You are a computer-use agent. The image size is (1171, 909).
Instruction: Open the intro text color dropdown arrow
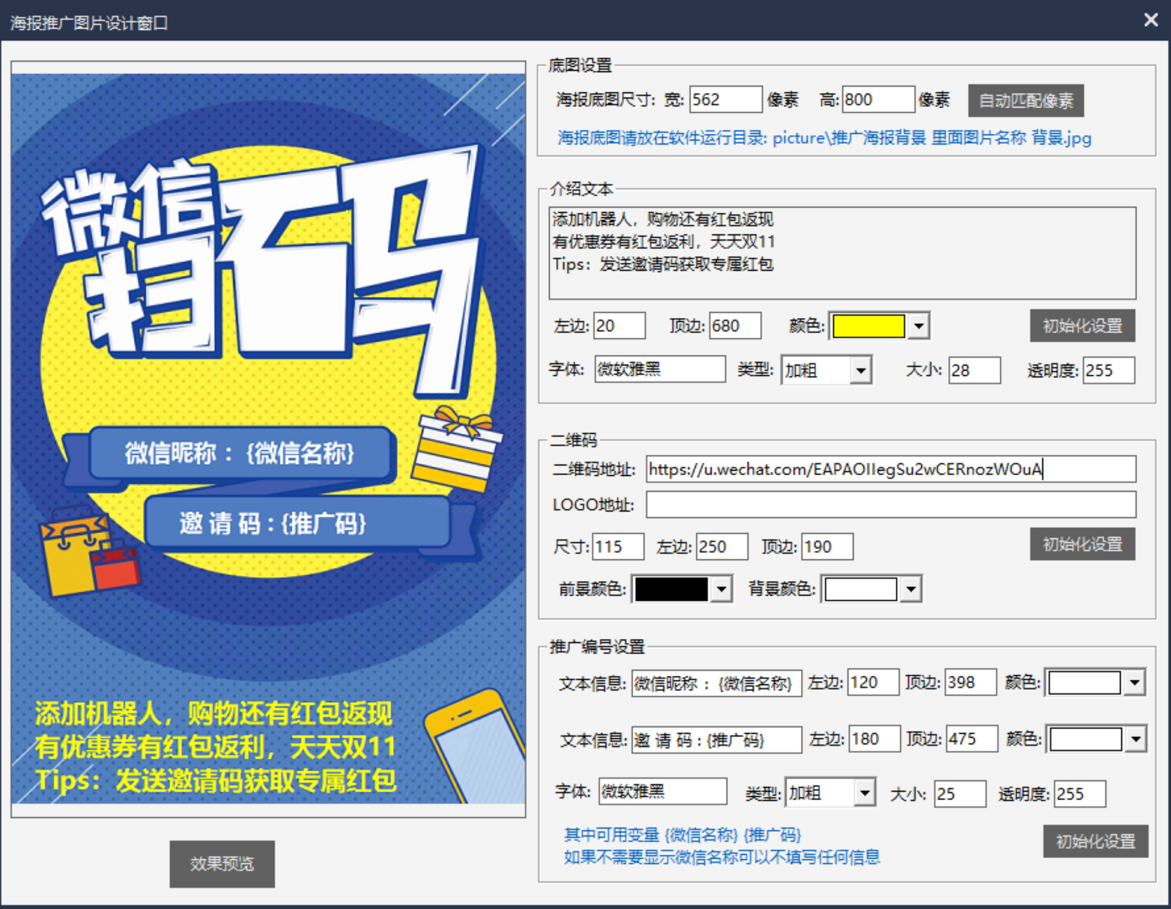click(x=918, y=326)
